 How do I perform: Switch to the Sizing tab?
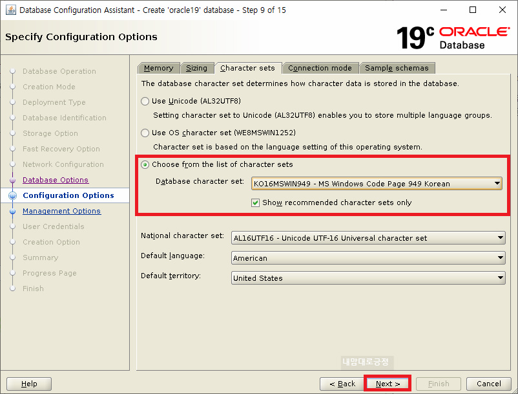coord(196,68)
